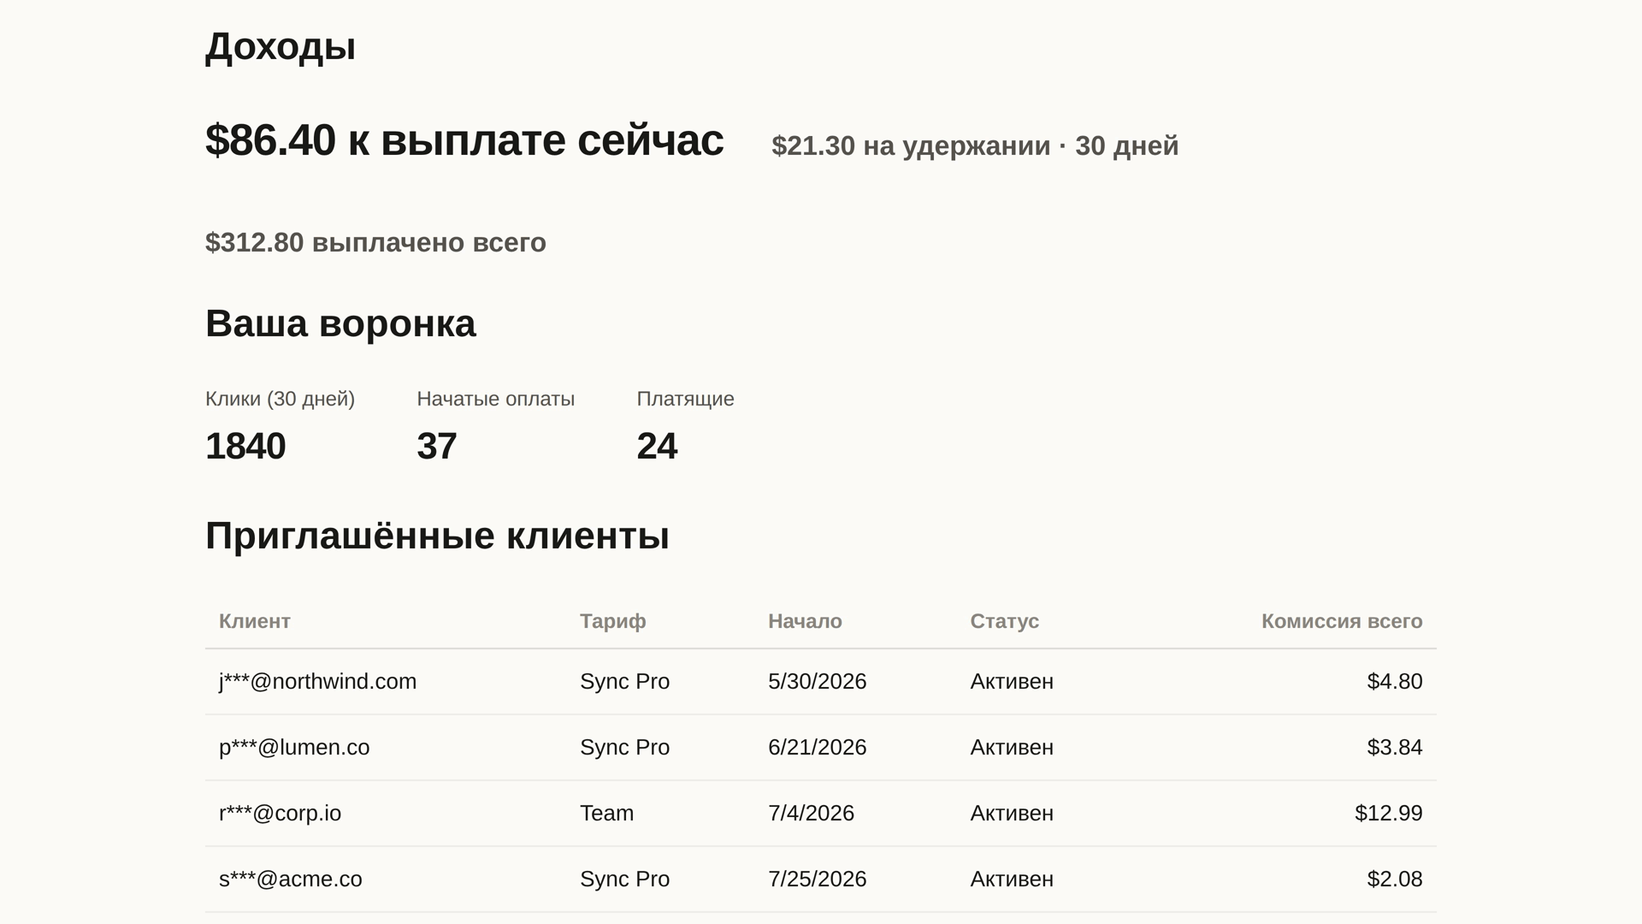Select client j***@northwind.com

[317, 681]
